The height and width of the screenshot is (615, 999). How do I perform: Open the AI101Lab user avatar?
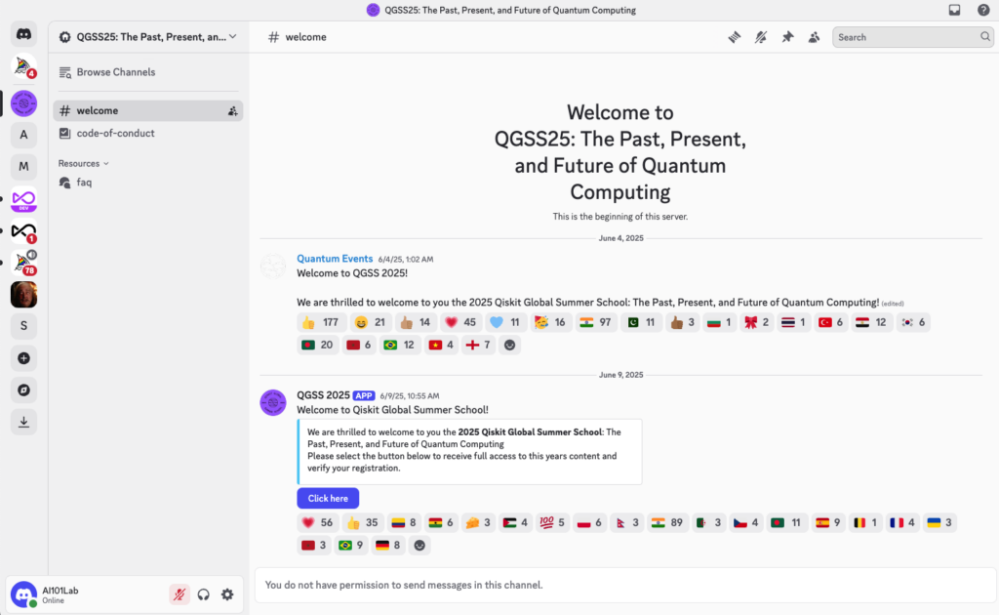(23, 594)
